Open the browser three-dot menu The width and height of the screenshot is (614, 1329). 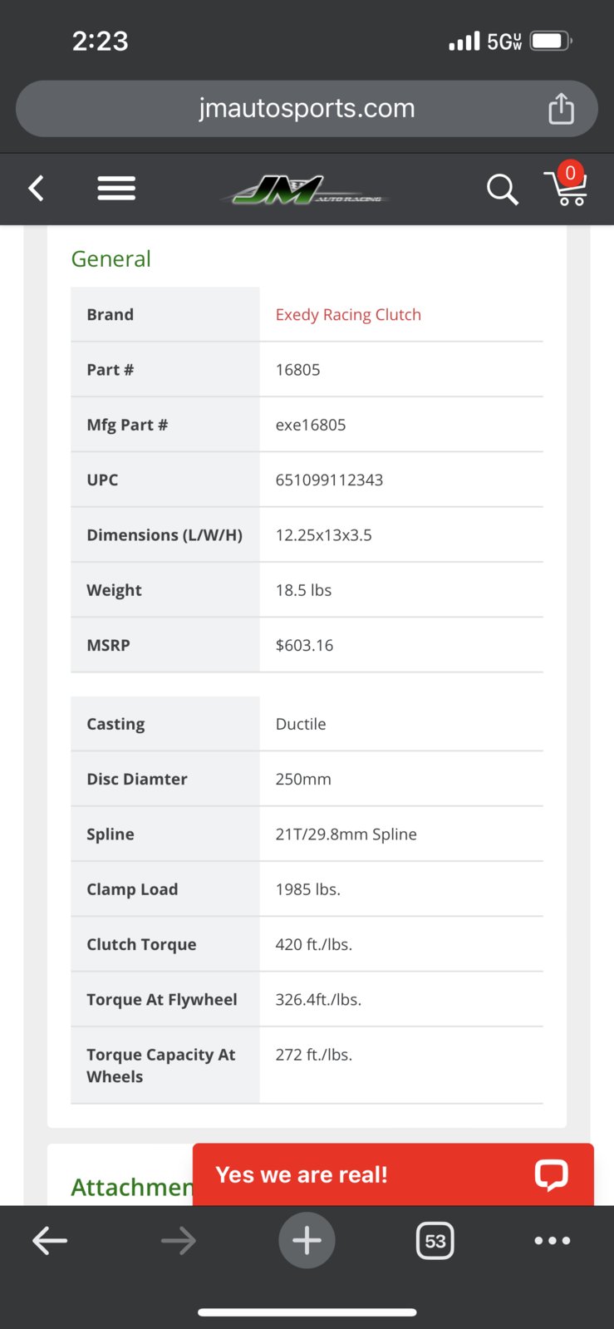pos(552,1241)
